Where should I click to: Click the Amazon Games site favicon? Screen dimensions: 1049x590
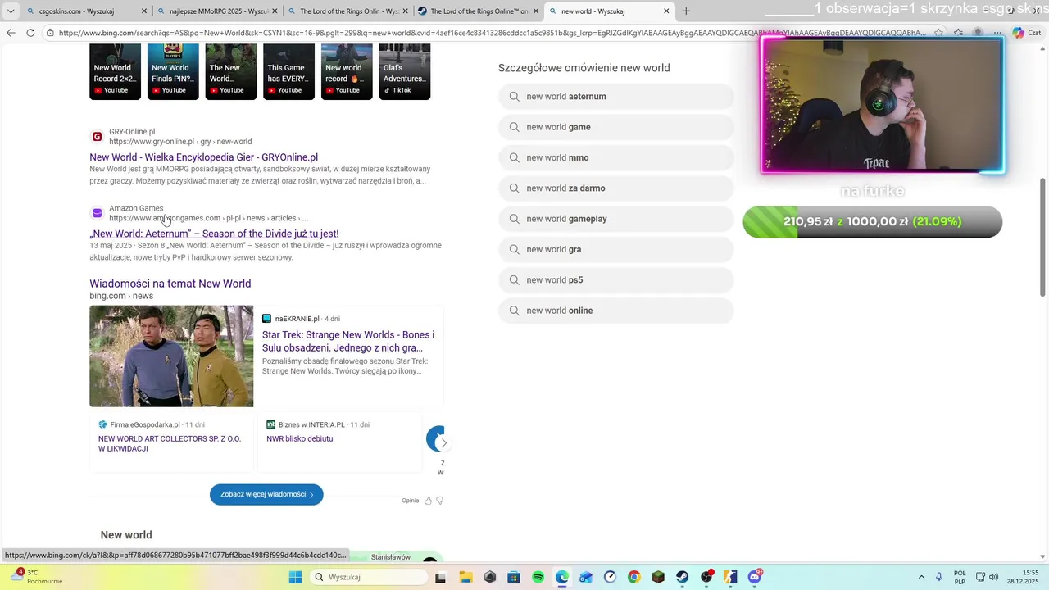98,213
